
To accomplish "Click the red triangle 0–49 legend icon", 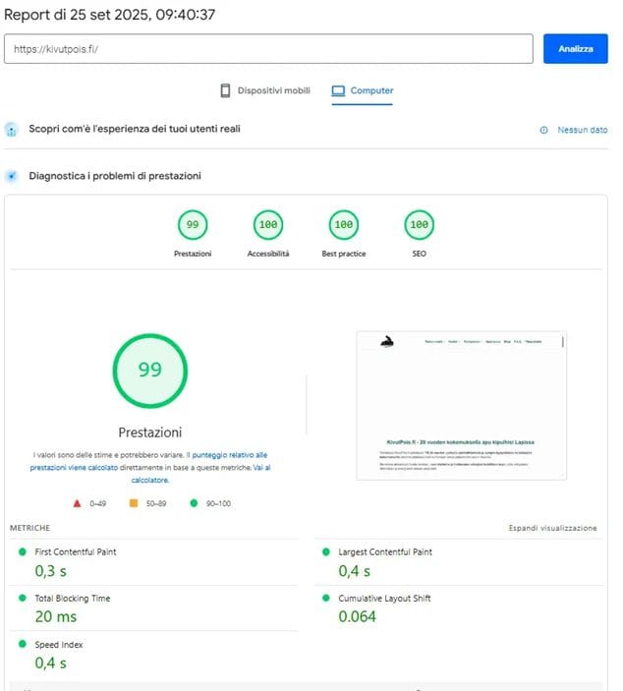I will coord(77,503).
